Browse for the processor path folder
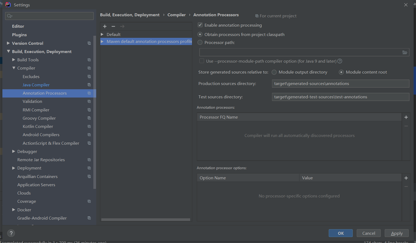 click(x=405, y=52)
